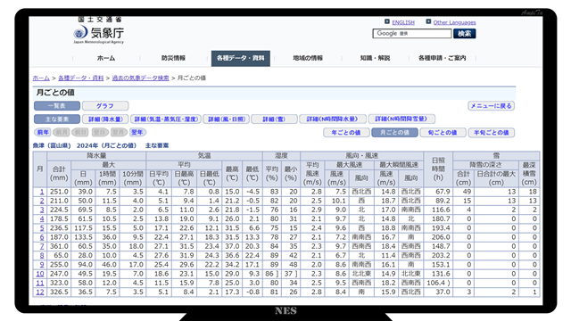
Task: Open month 11 link in the table
Action: [40, 283]
